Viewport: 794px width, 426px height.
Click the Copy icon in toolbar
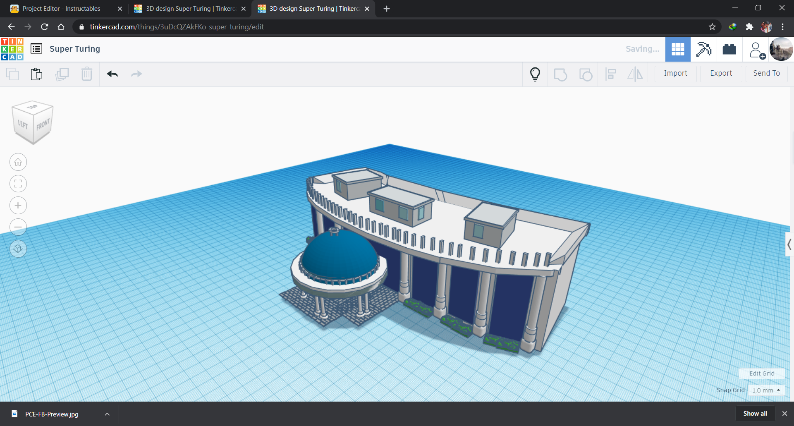click(12, 74)
